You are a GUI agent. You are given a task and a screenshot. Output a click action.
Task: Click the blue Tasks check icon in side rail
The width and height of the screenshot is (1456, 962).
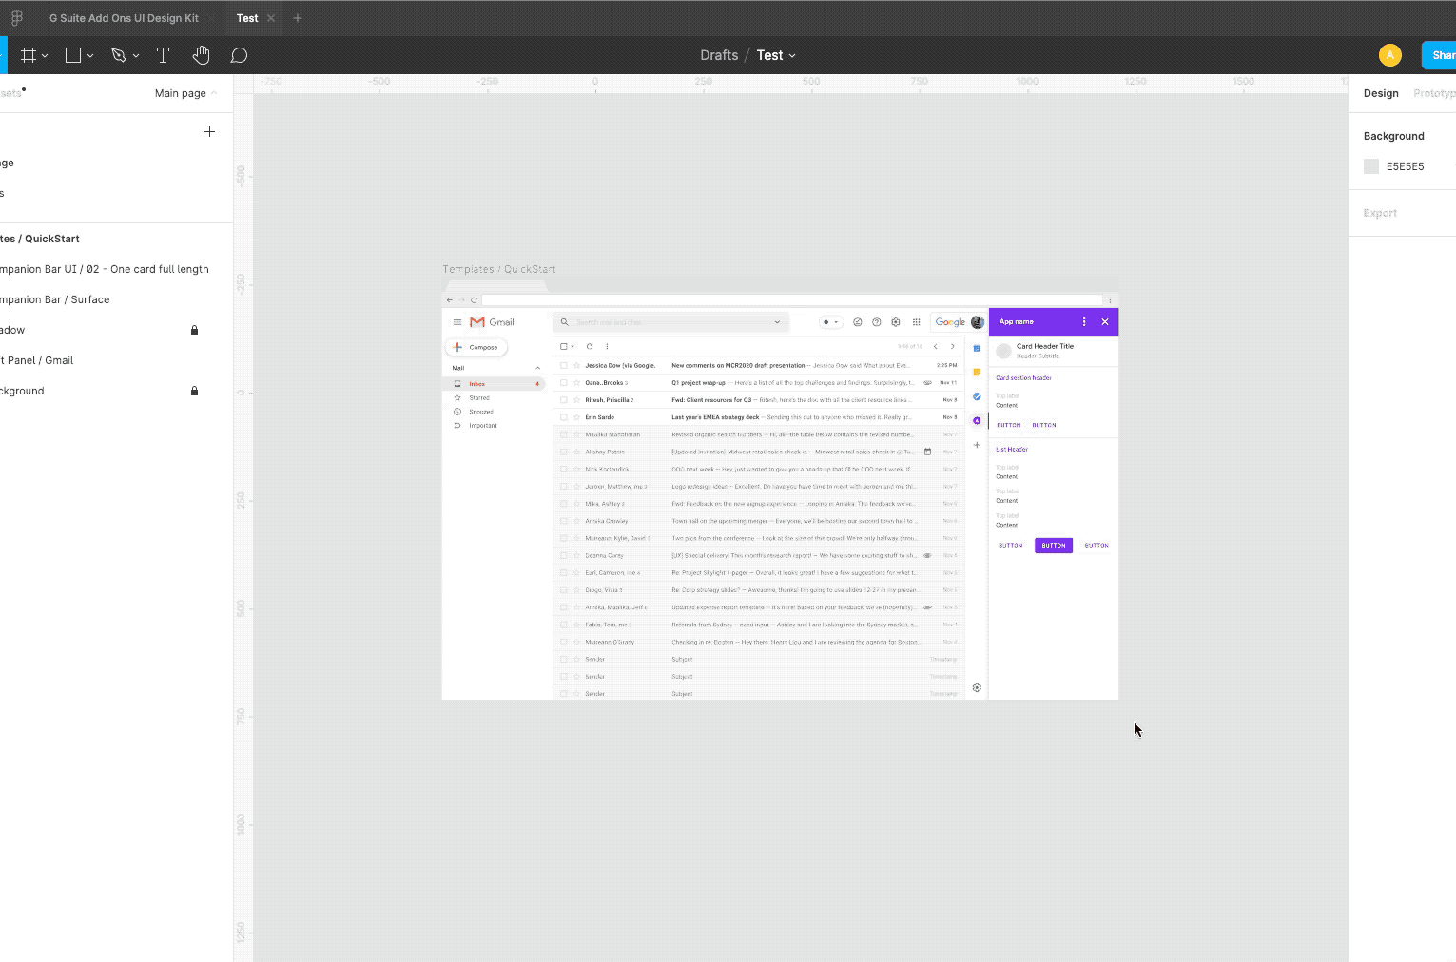[977, 396]
